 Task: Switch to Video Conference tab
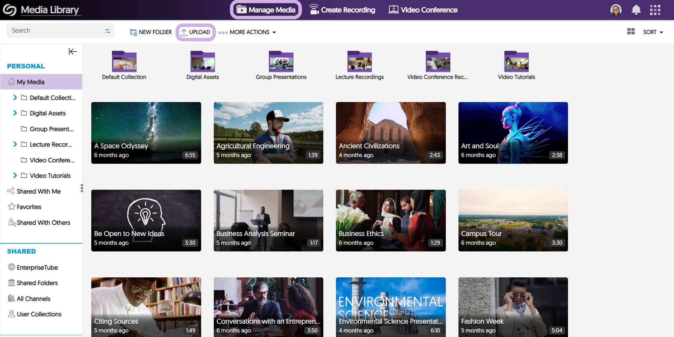point(423,10)
